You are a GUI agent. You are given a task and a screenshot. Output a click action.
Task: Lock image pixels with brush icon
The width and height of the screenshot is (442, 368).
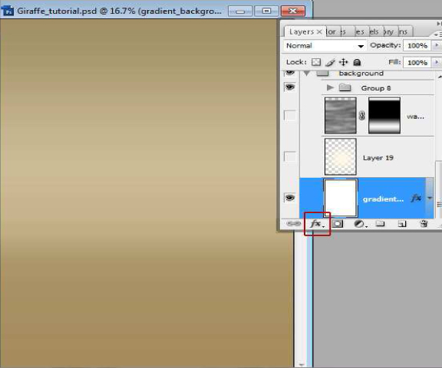pyautogui.click(x=330, y=62)
